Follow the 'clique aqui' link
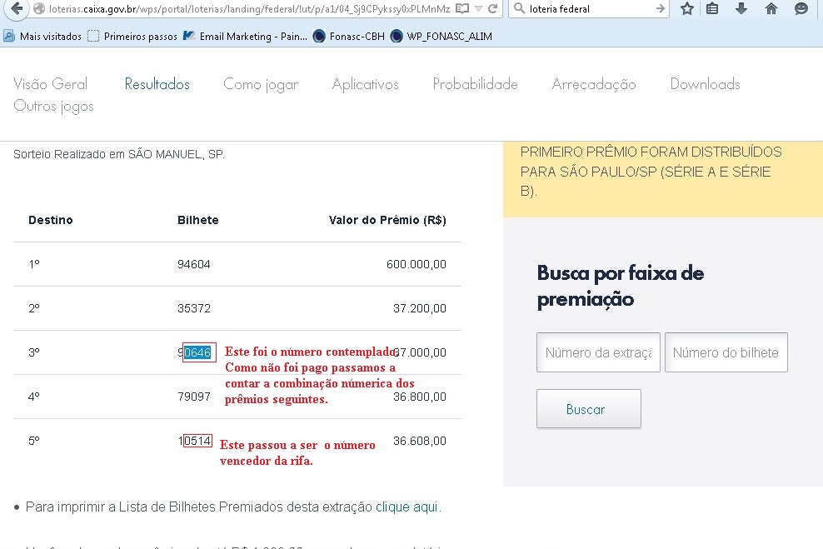The width and height of the screenshot is (823, 549). pos(406,507)
